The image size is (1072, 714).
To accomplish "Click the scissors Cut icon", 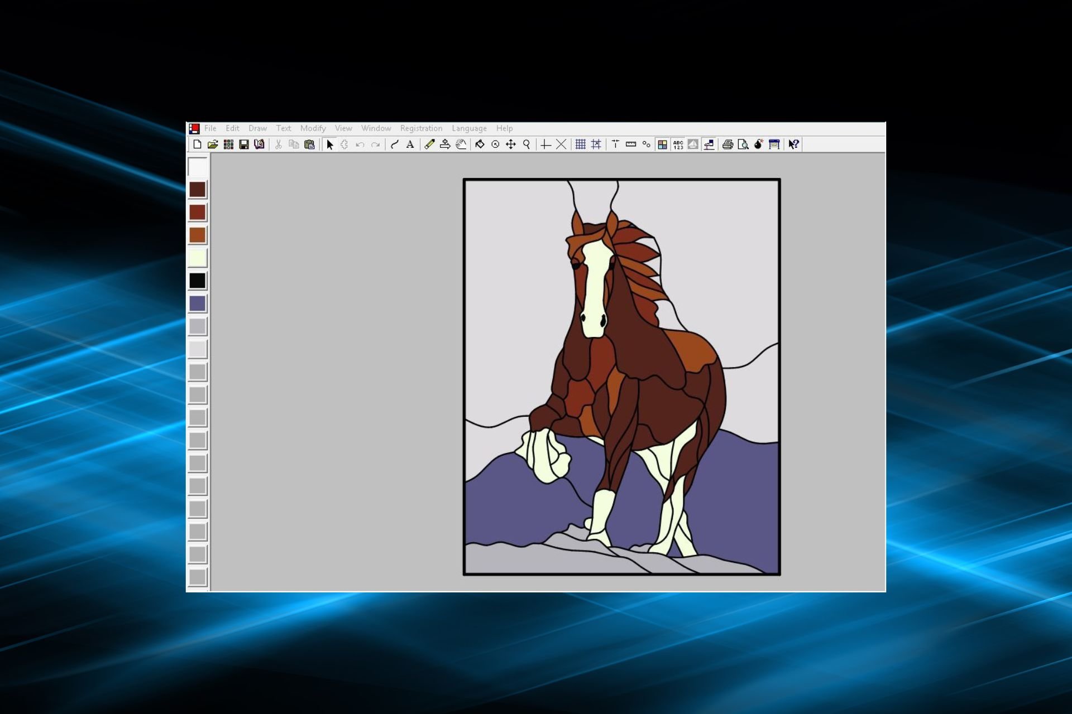I will [x=278, y=144].
